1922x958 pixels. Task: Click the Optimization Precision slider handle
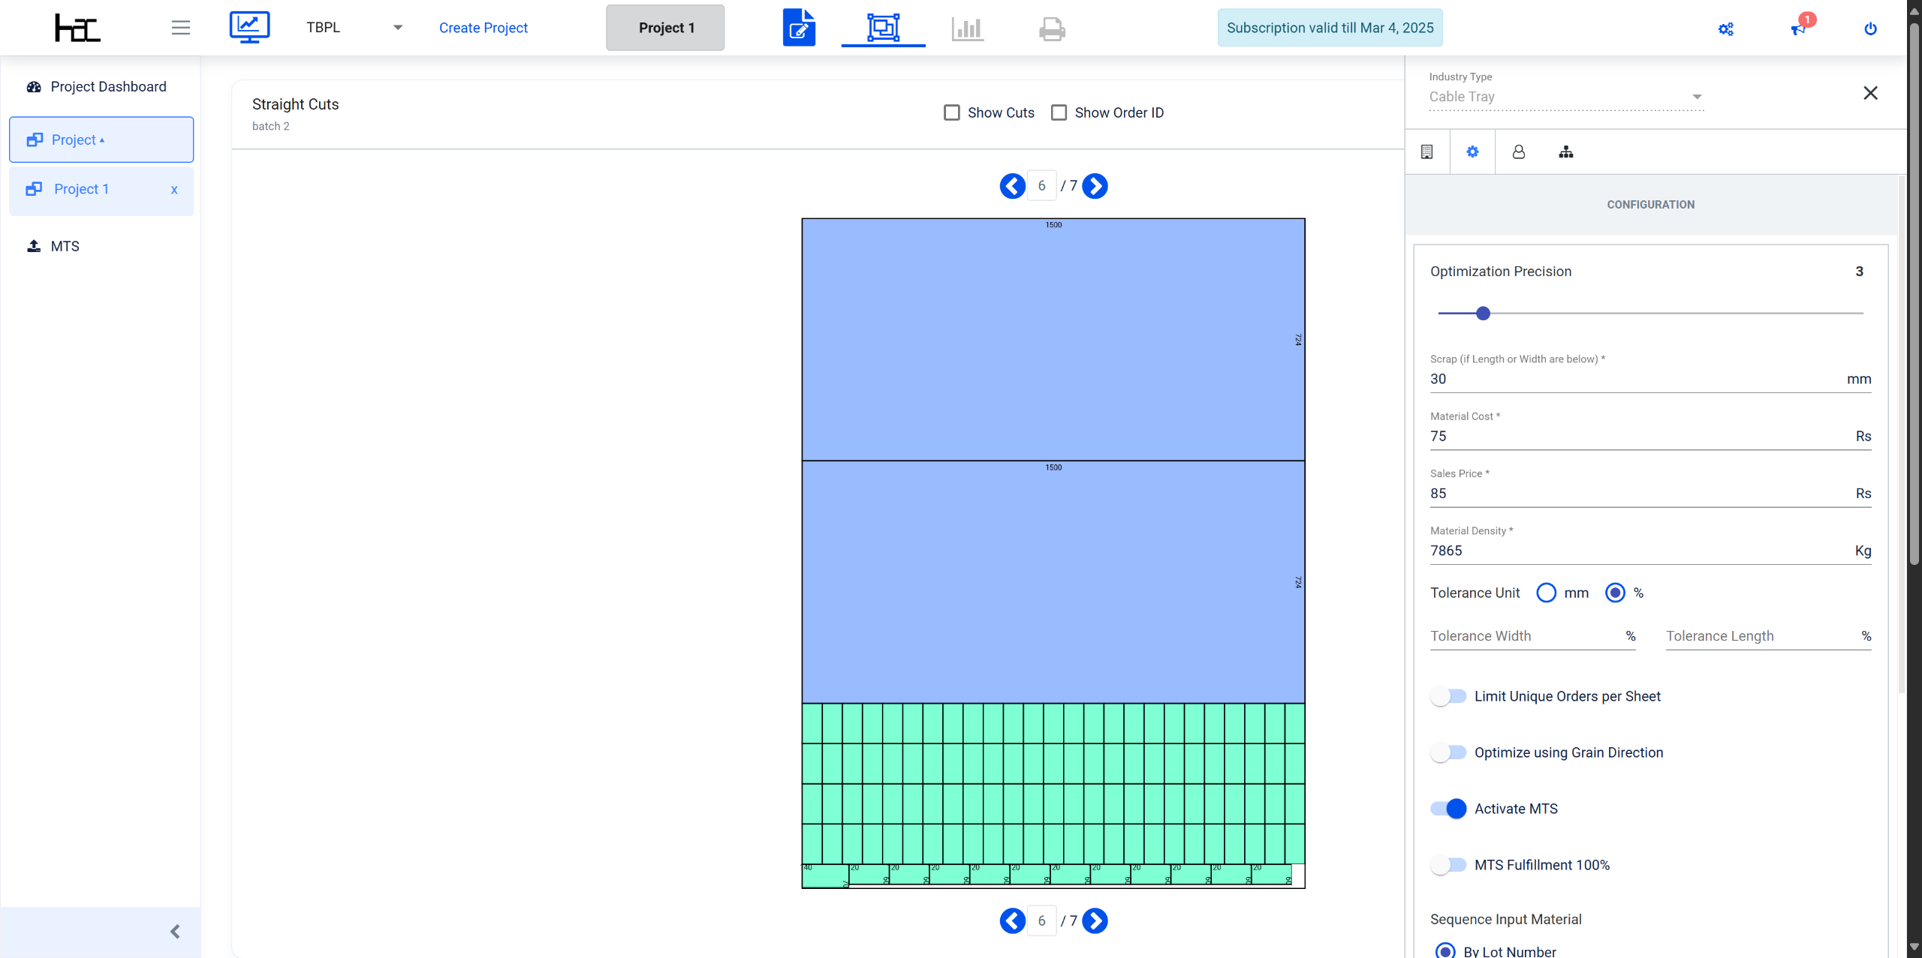click(x=1483, y=314)
